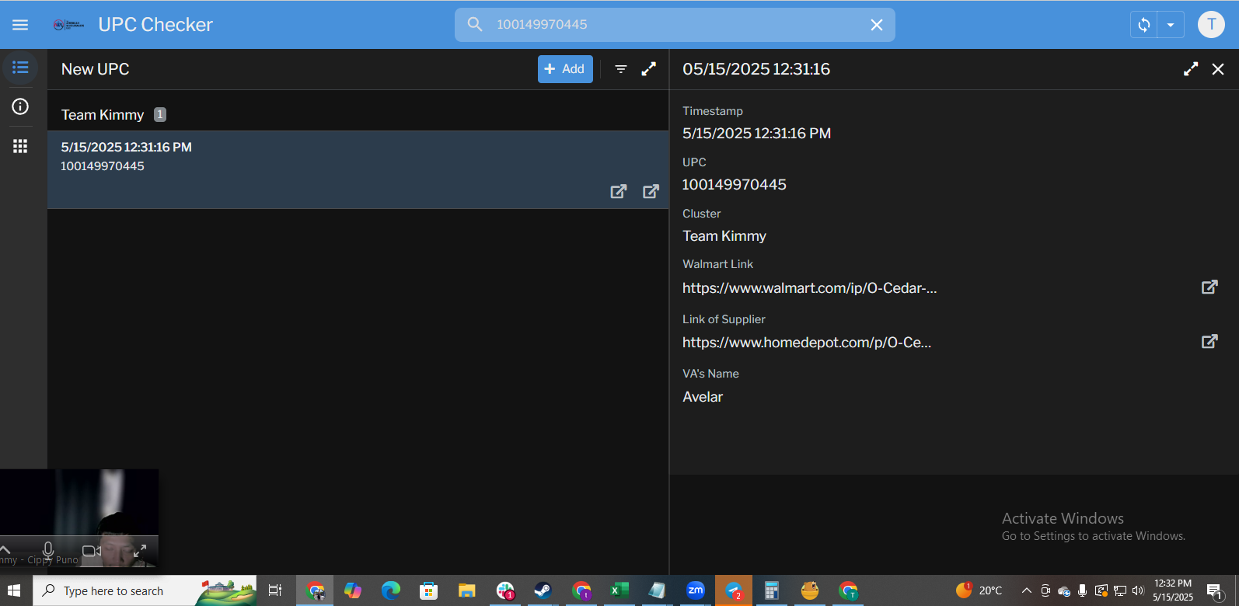Open the sync options dropdown arrow
1239x606 pixels.
click(x=1171, y=25)
